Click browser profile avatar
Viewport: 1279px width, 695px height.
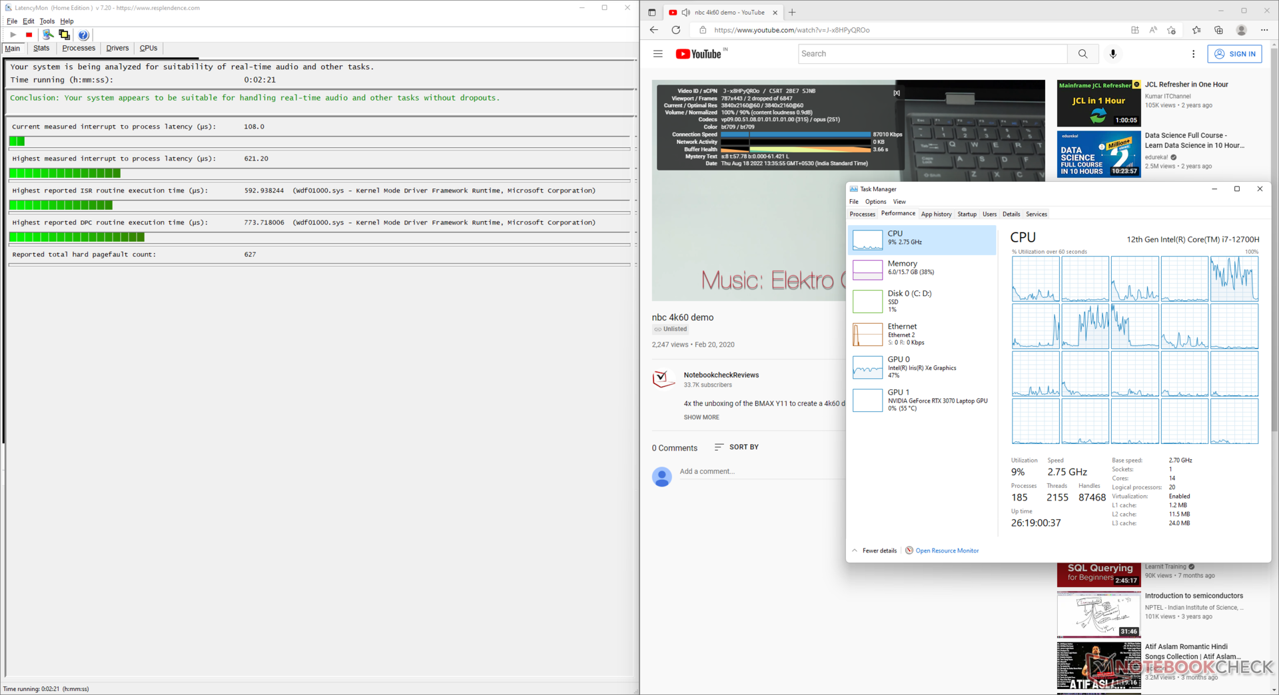pos(1241,30)
